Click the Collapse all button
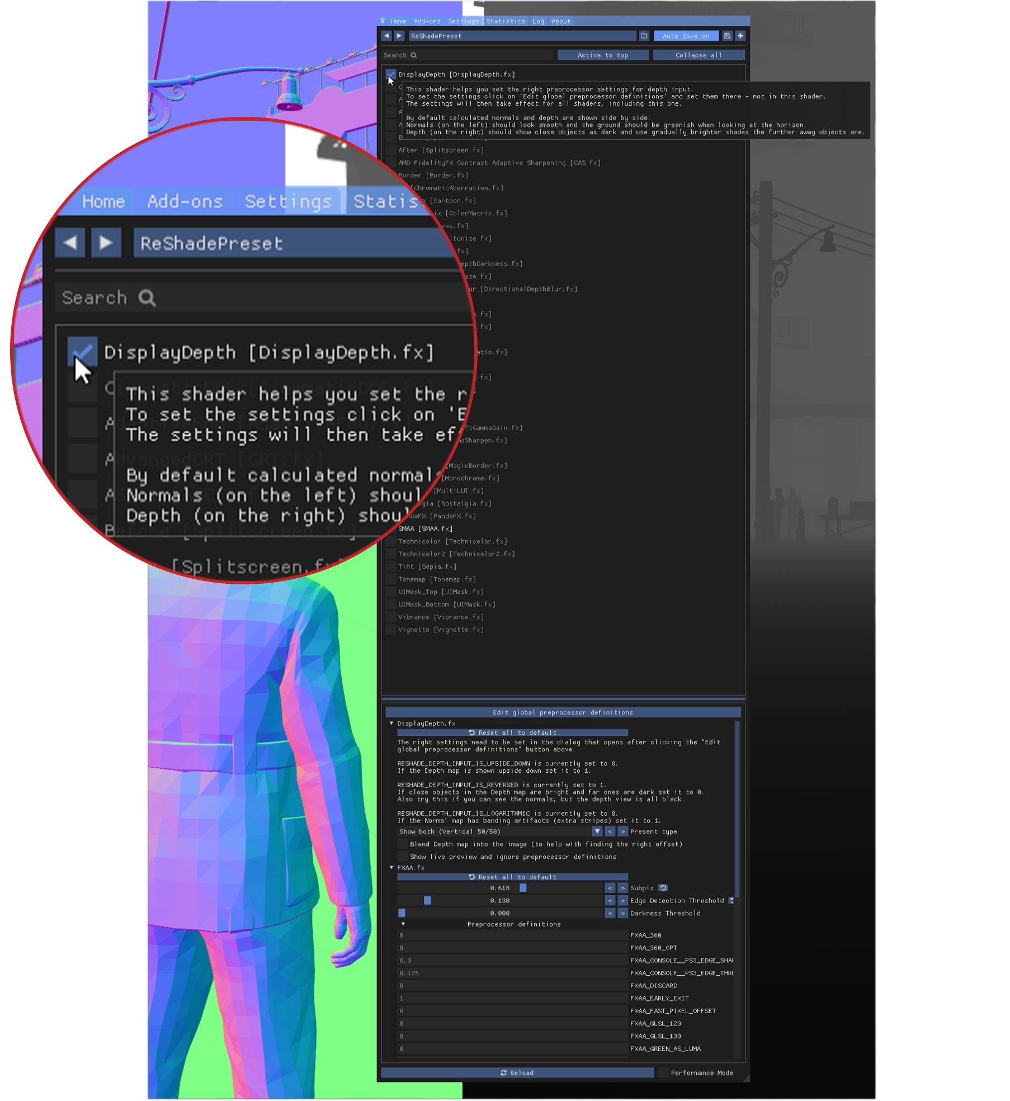The height and width of the screenshot is (1101, 1010). (698, 55)
